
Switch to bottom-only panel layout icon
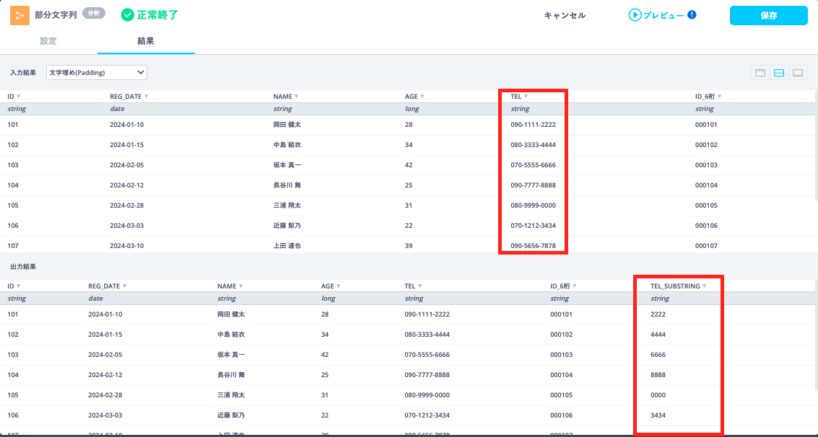click(798, 73)
